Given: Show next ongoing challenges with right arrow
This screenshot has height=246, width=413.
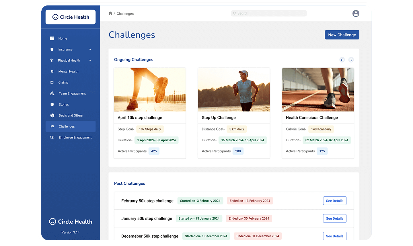Looking at the screenshot, I should [351, 60].
